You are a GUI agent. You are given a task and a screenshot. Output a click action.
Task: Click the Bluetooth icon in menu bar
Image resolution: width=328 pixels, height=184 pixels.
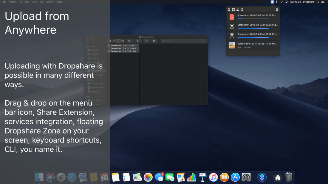tap(276, 2)
